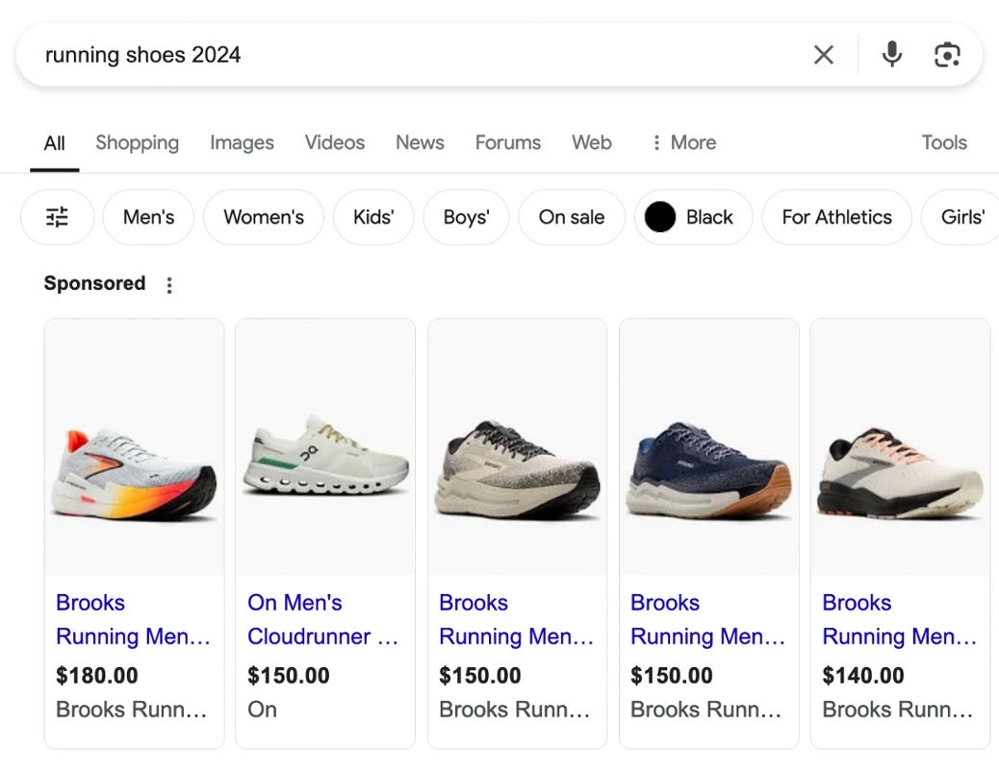Screen dimensions: 999x776
Task: Open the $180.00 Brooks Running Men link
Action: click(x=133, y=619)
